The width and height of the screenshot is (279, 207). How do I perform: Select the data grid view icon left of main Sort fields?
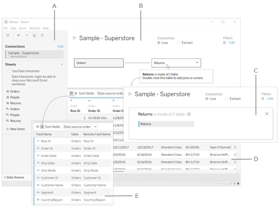tap(71, 93)
